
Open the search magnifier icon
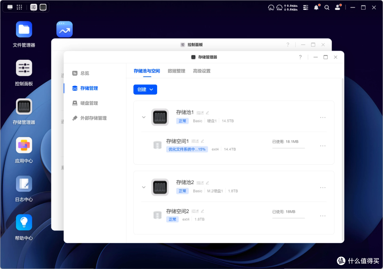click(327, 7)
